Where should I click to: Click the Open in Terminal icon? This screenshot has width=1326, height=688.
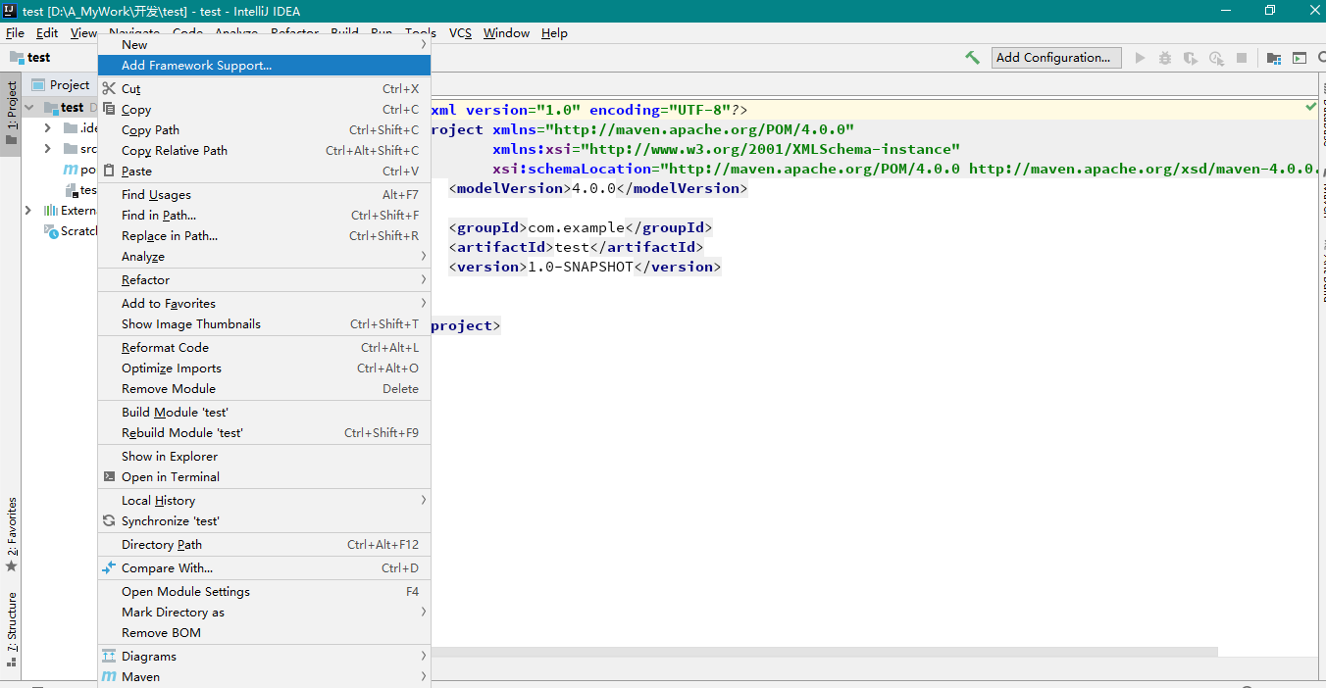[x=109, y=477]
